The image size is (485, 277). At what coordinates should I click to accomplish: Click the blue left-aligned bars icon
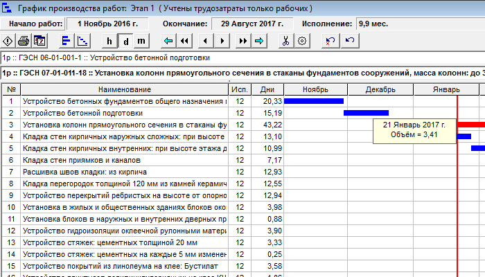[x=66, y=42]
